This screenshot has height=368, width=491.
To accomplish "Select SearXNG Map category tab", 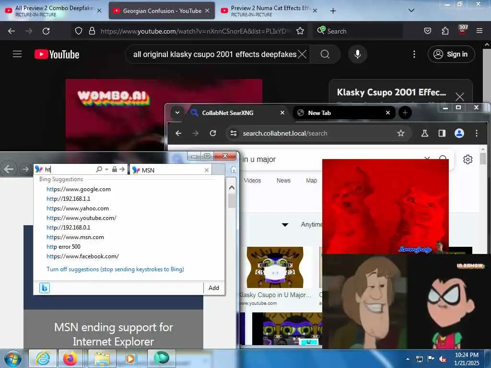I will (311, 181).
